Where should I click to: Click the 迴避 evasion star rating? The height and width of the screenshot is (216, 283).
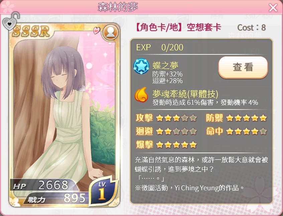pos(166,131)
